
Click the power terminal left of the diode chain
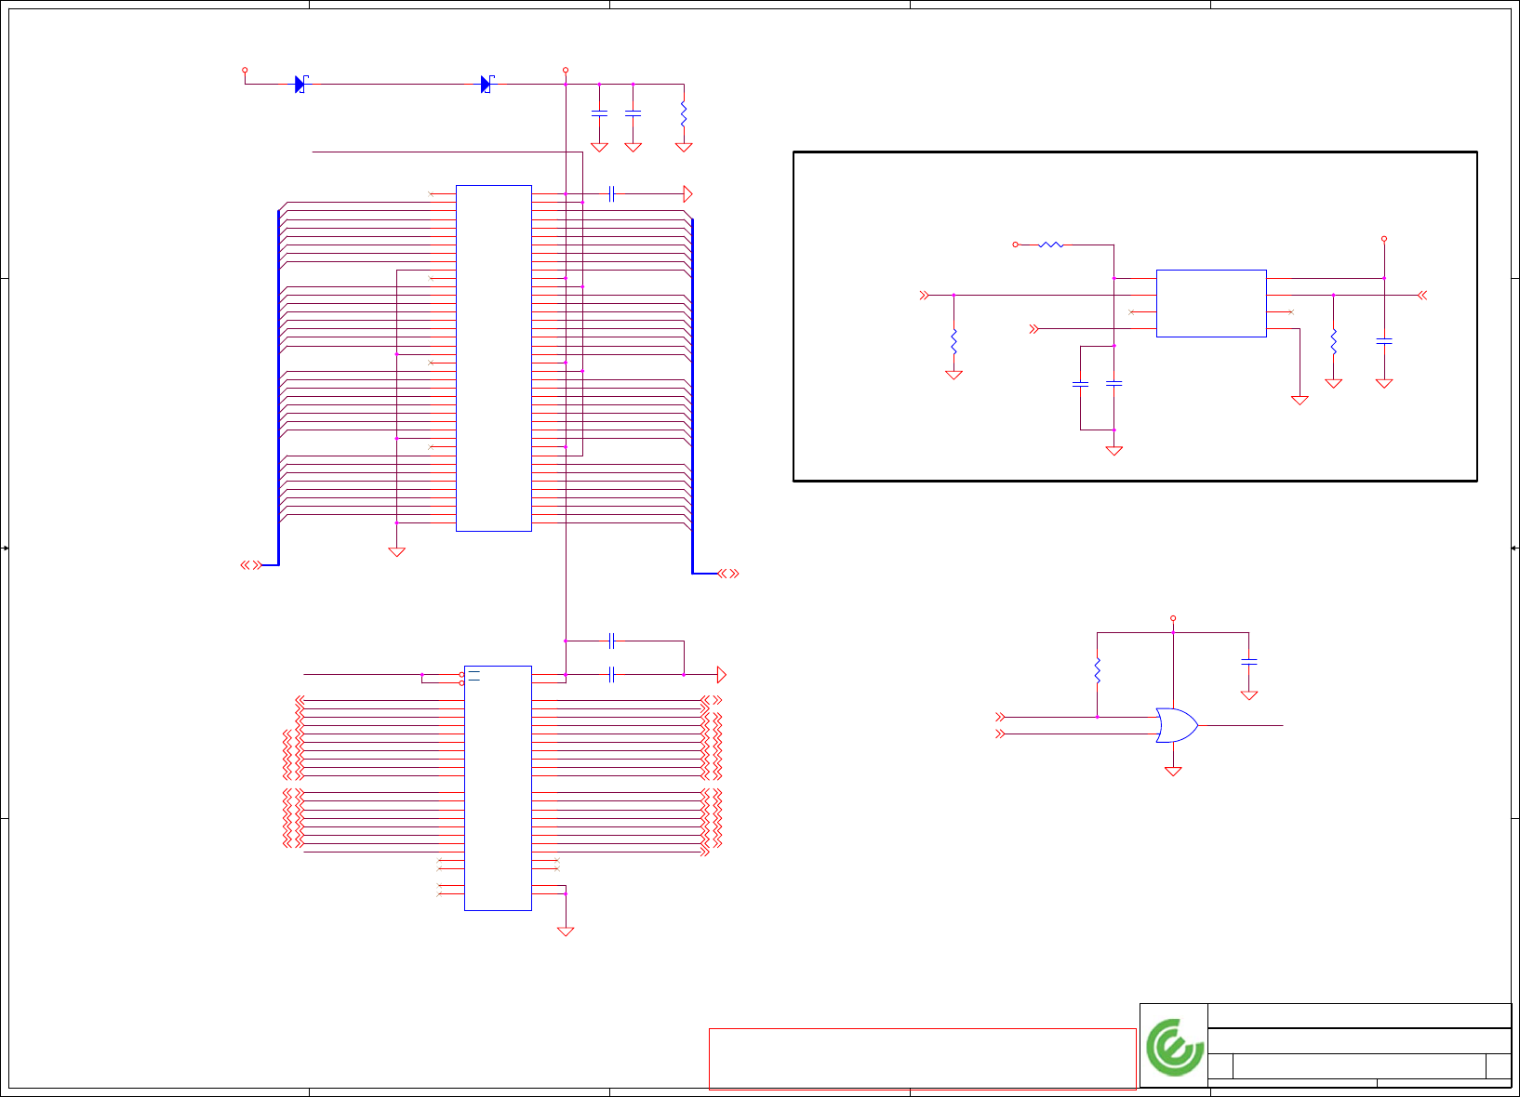pyautogui.click(x=245, y=70)
